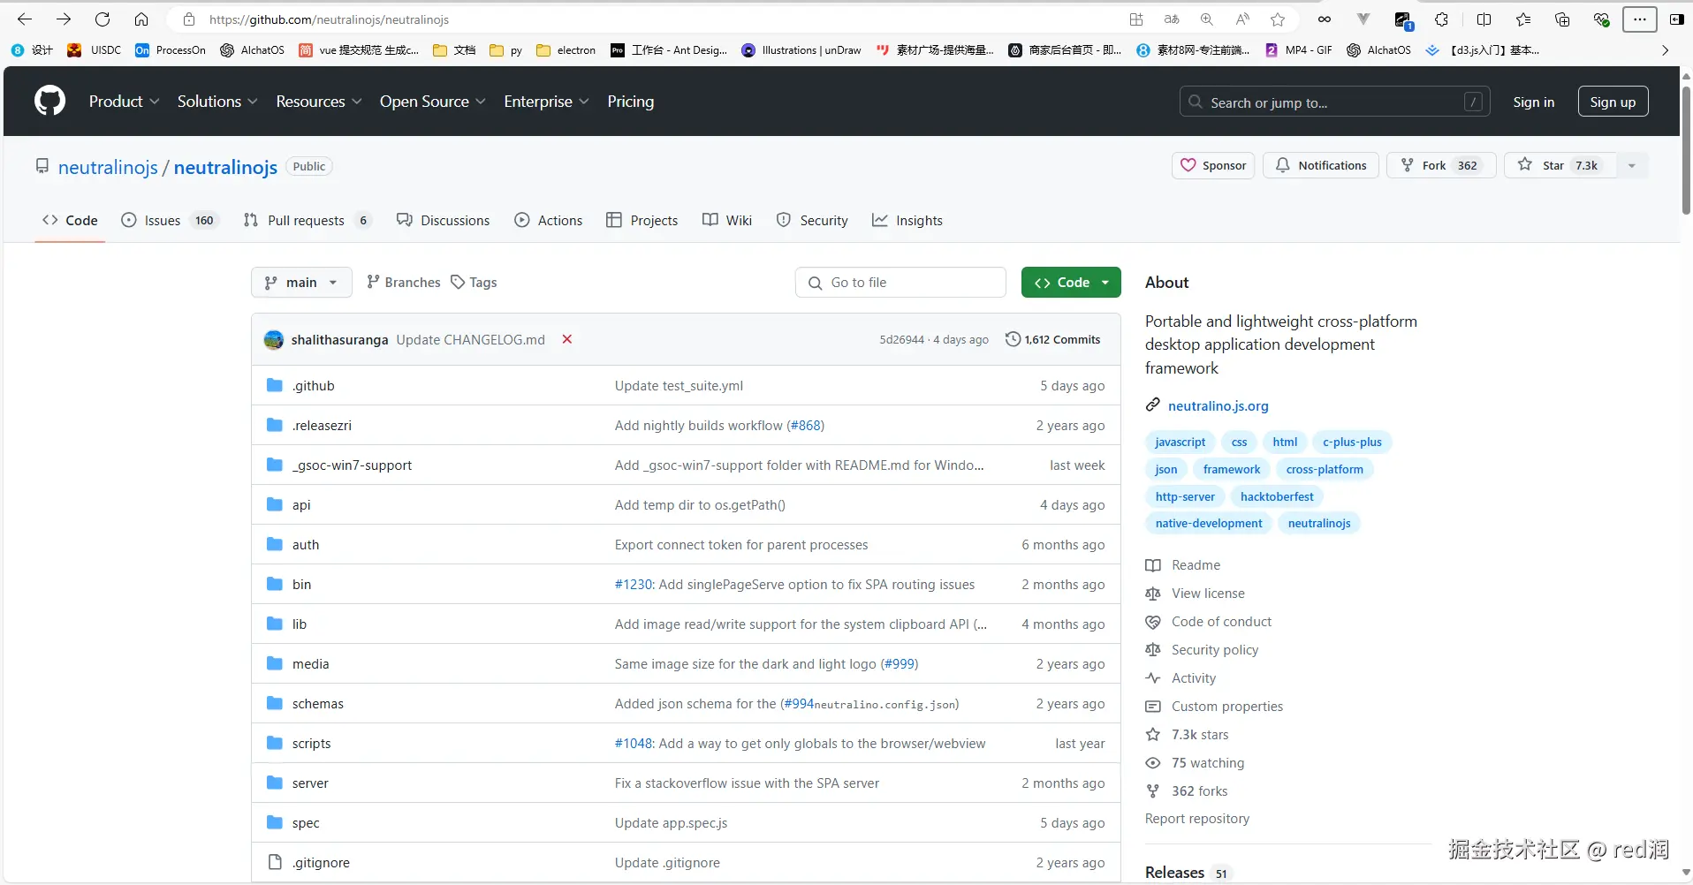Expand the Product menu
Image resolution: width=1693 pixels, height=885 pixels.
(125, 102)
